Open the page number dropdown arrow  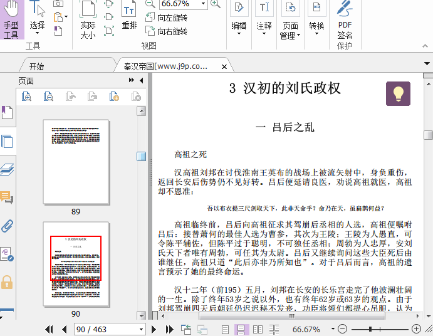[142, 329]
